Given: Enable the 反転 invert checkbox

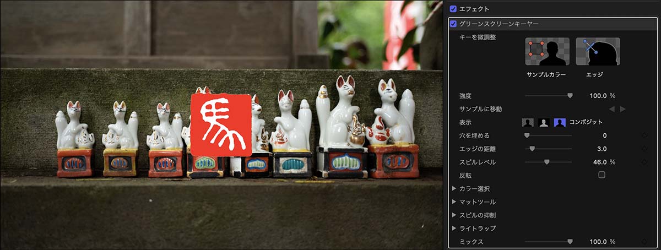Looking at the screenshot, I should 602,175.
